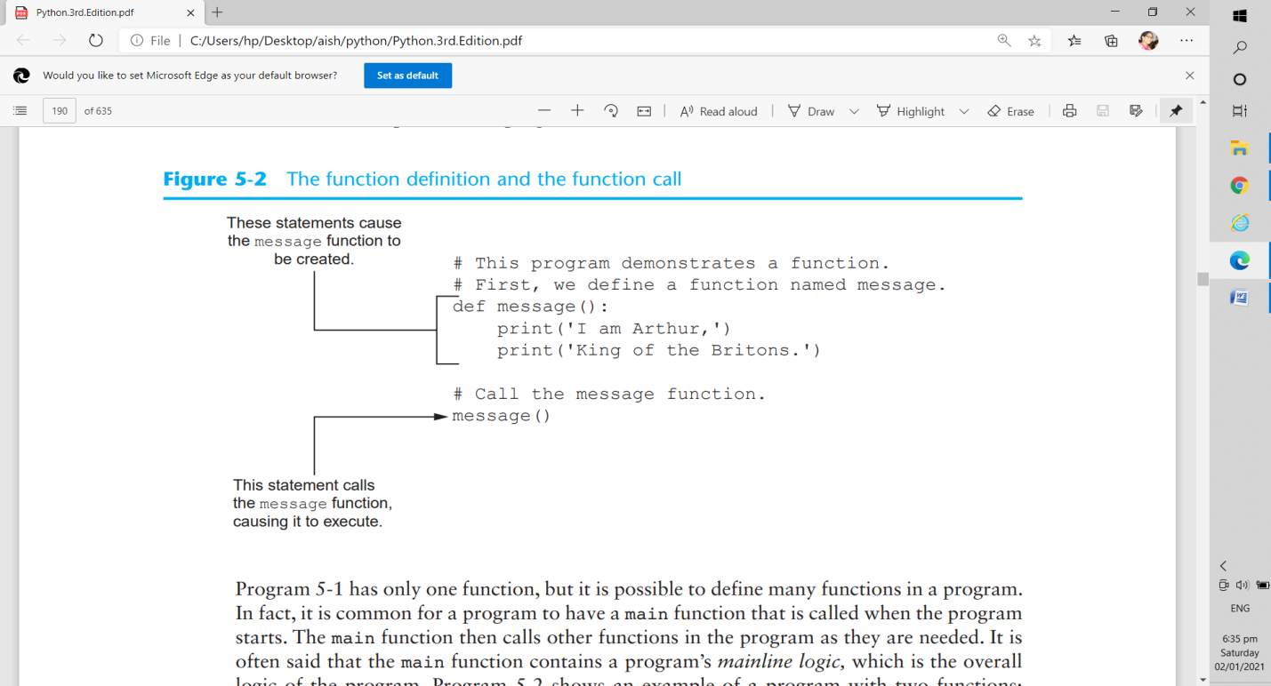
Task: Click the Save icon in PDF toolbar
Action: tap(1103, 111)
